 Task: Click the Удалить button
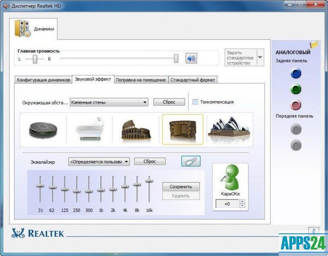pyautogui.click(x=181, y=196)
